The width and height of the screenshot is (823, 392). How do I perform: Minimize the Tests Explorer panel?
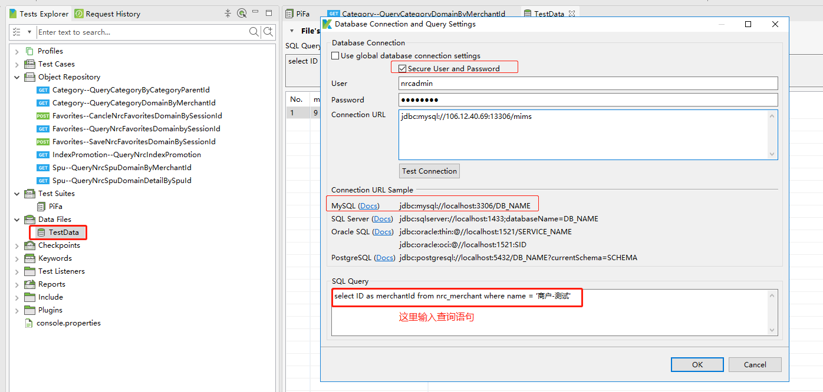click(x=256, y=13)
